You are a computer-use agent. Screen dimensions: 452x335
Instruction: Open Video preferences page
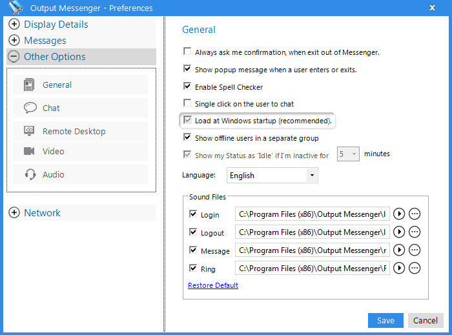(x=81, y=151)
